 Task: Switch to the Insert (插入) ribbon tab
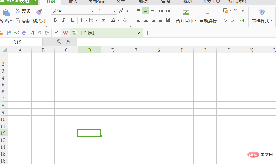tap(73, 2)
